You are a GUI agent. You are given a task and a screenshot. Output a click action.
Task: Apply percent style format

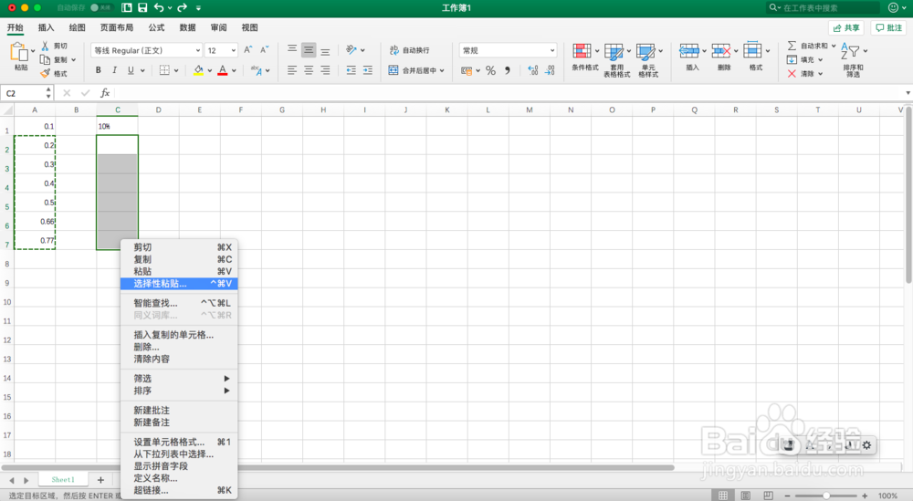pos(491,70)
